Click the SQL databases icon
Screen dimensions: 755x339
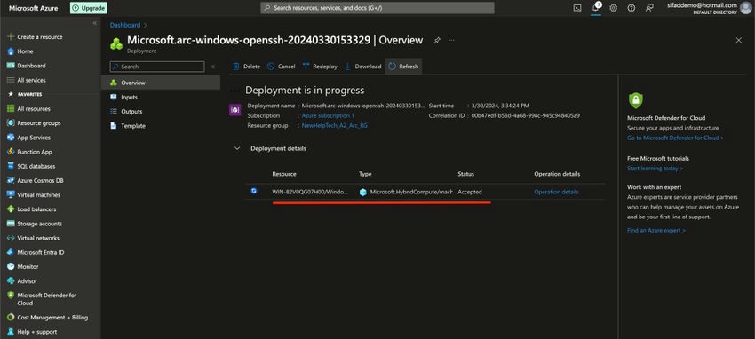(x=11, y=166)
